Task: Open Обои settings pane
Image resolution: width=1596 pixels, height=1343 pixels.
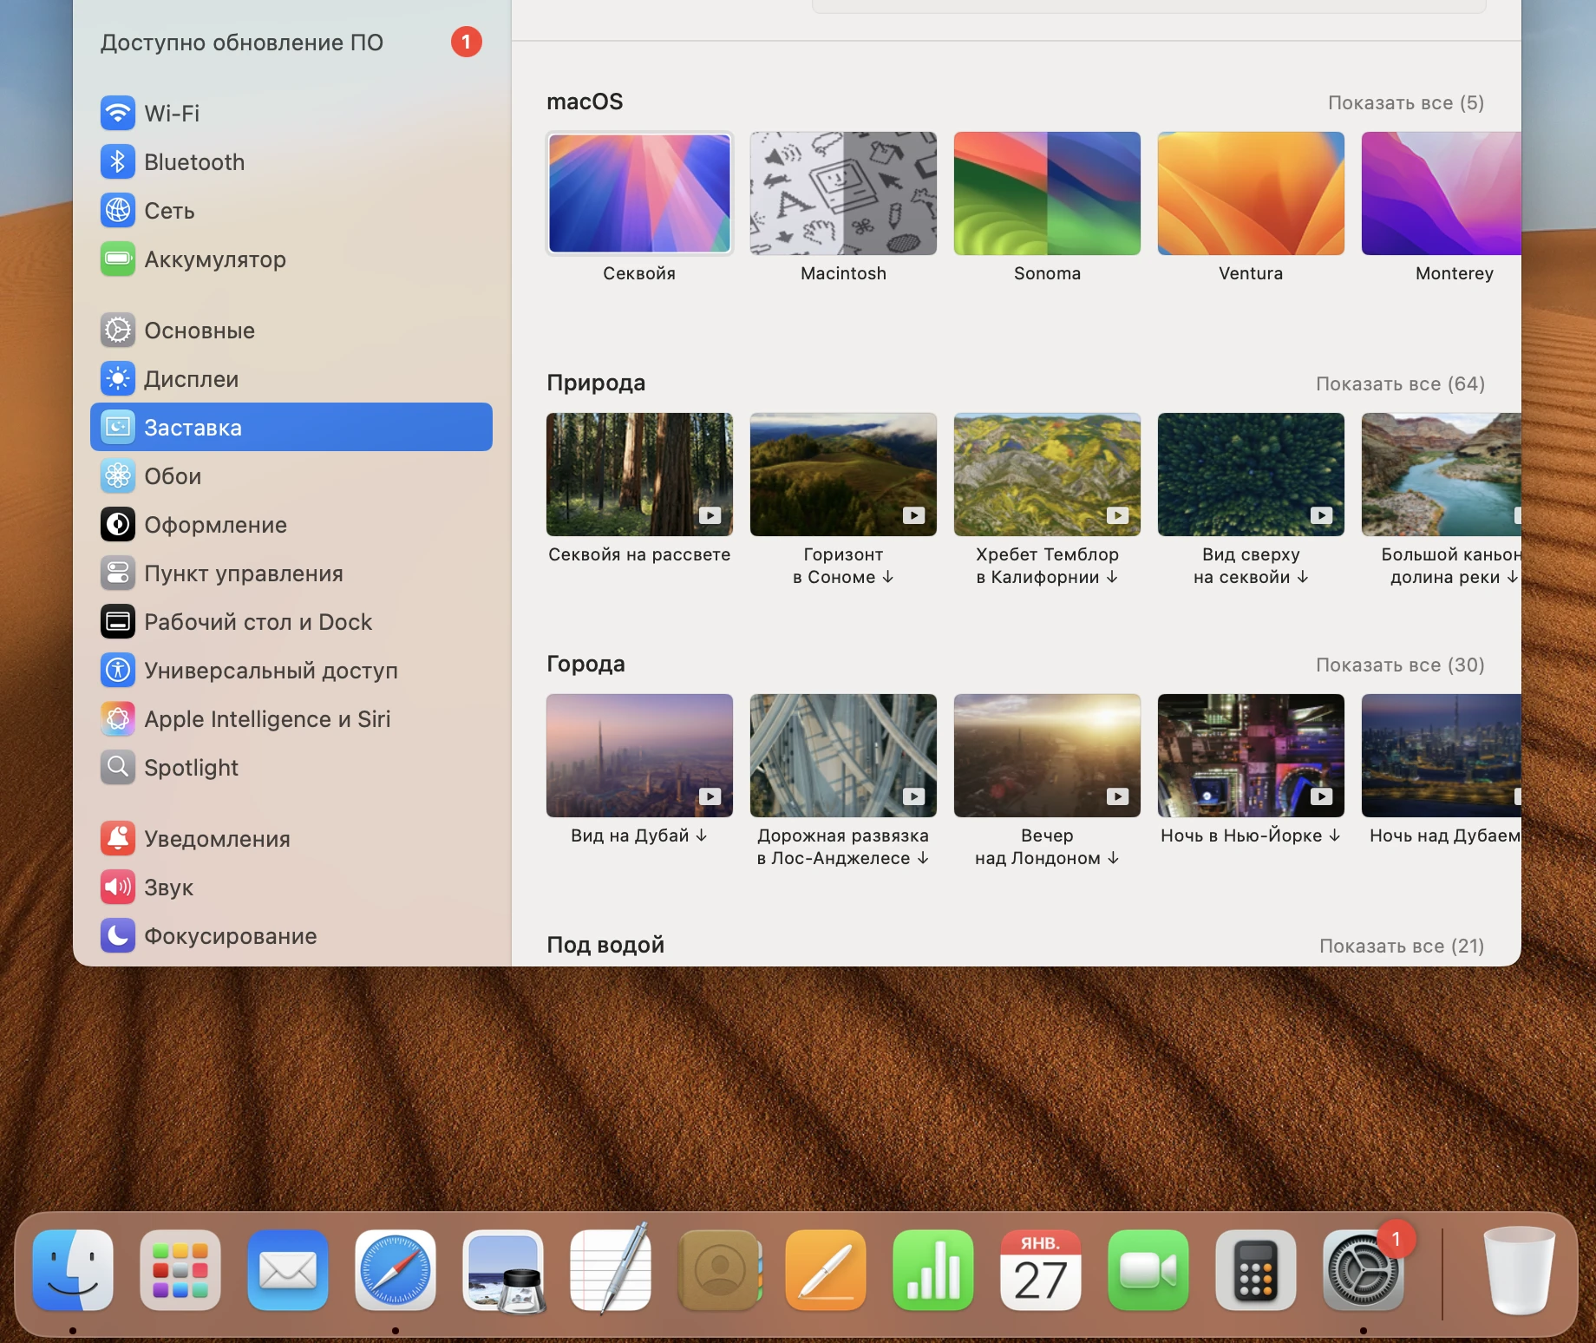Action: pos(291,476)
